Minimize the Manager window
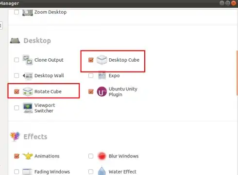 pyautogui.click(x=222, y=3)
